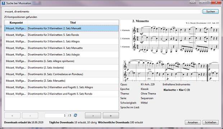Image resolution: width=223 pixels, height=129 pixels.
Task: Click the search field containing 'mozart, divertimento'
Action: coord(103,11)
